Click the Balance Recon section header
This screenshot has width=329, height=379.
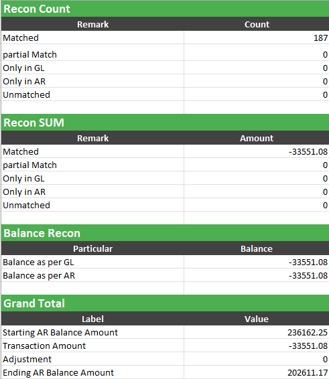tap(165, 233)
